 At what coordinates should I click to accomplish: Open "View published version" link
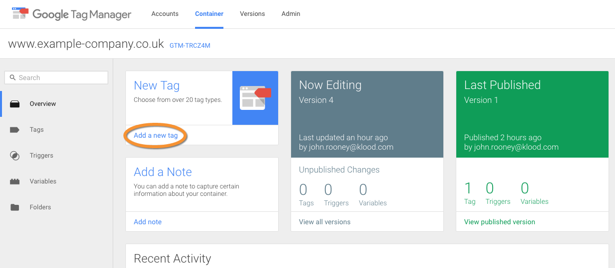pyautogui.click(x=500, y=222)
